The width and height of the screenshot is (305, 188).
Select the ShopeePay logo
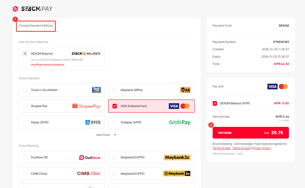point(86,106)
